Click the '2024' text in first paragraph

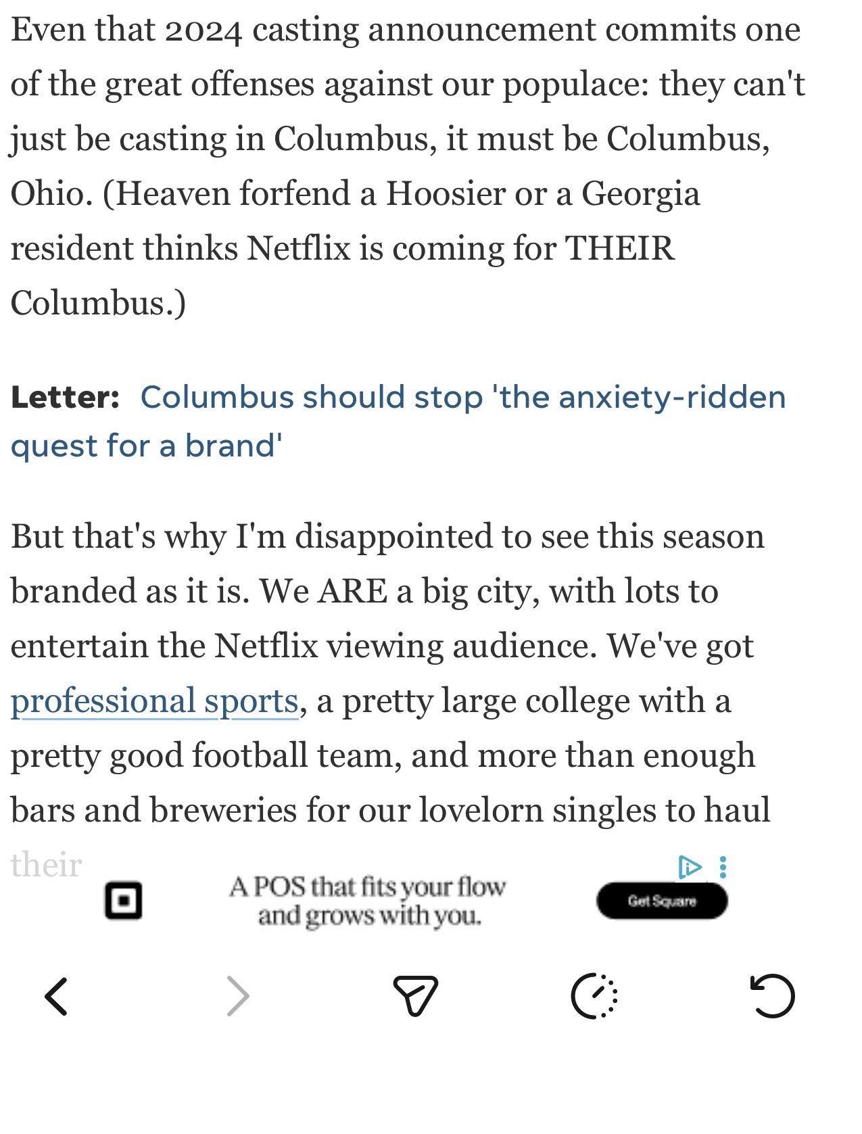(203, 30)
